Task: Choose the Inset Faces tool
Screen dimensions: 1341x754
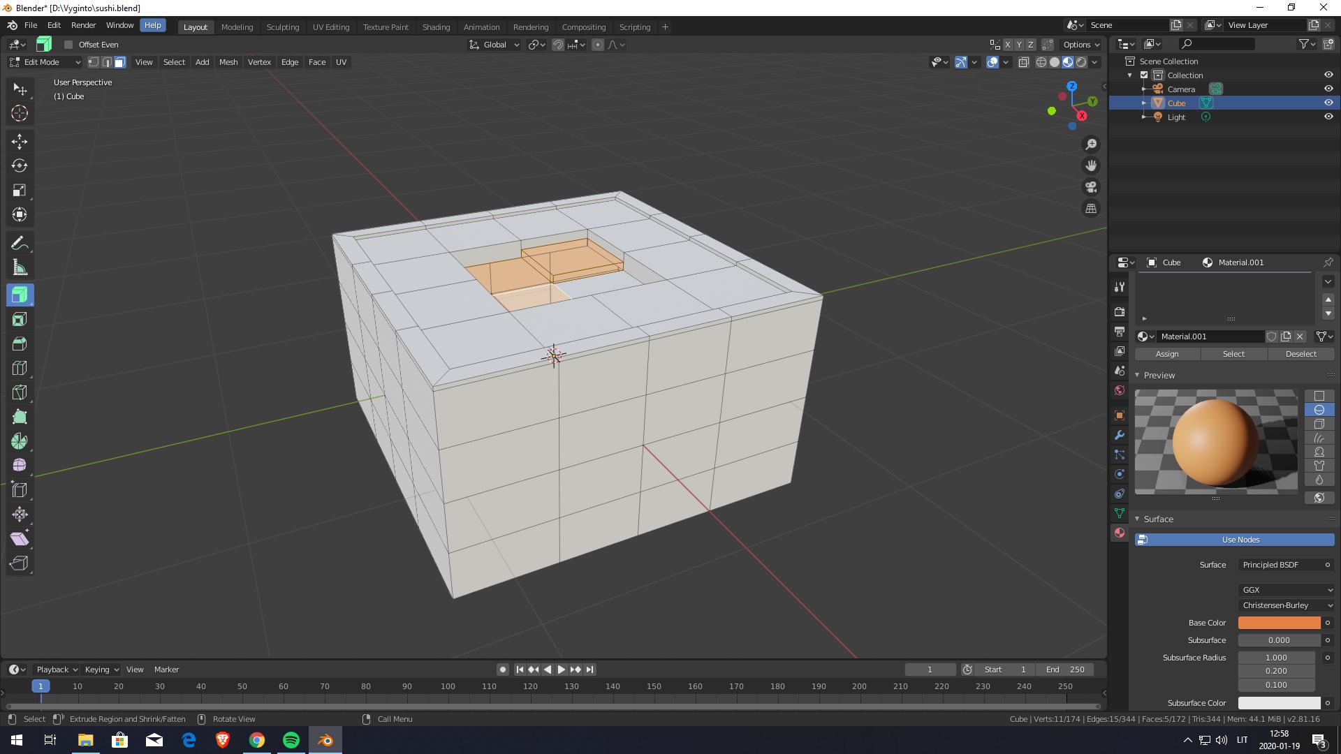Action: tap(20, 318)
